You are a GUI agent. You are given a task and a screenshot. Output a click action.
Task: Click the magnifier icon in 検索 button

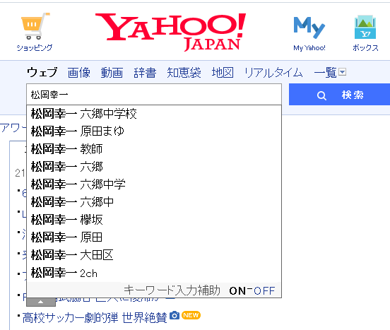pos(321,95)
